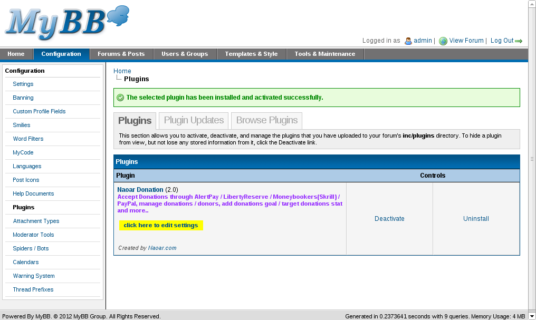This screenshot has width=536, height=320.
Task: Select Word Filters in the sidebar
Action: pyautogui.click(x=28, y=139)
